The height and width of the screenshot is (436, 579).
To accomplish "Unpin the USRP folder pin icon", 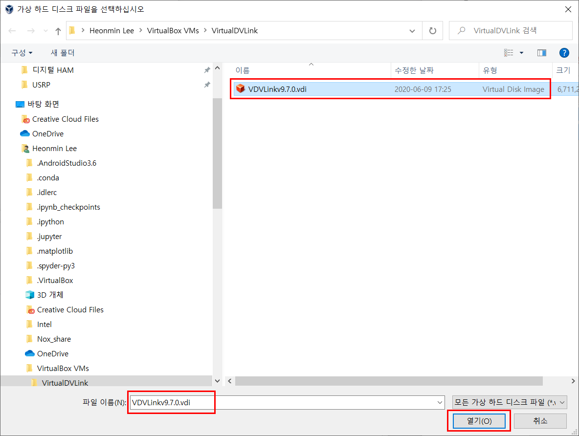I will point(207,85).
